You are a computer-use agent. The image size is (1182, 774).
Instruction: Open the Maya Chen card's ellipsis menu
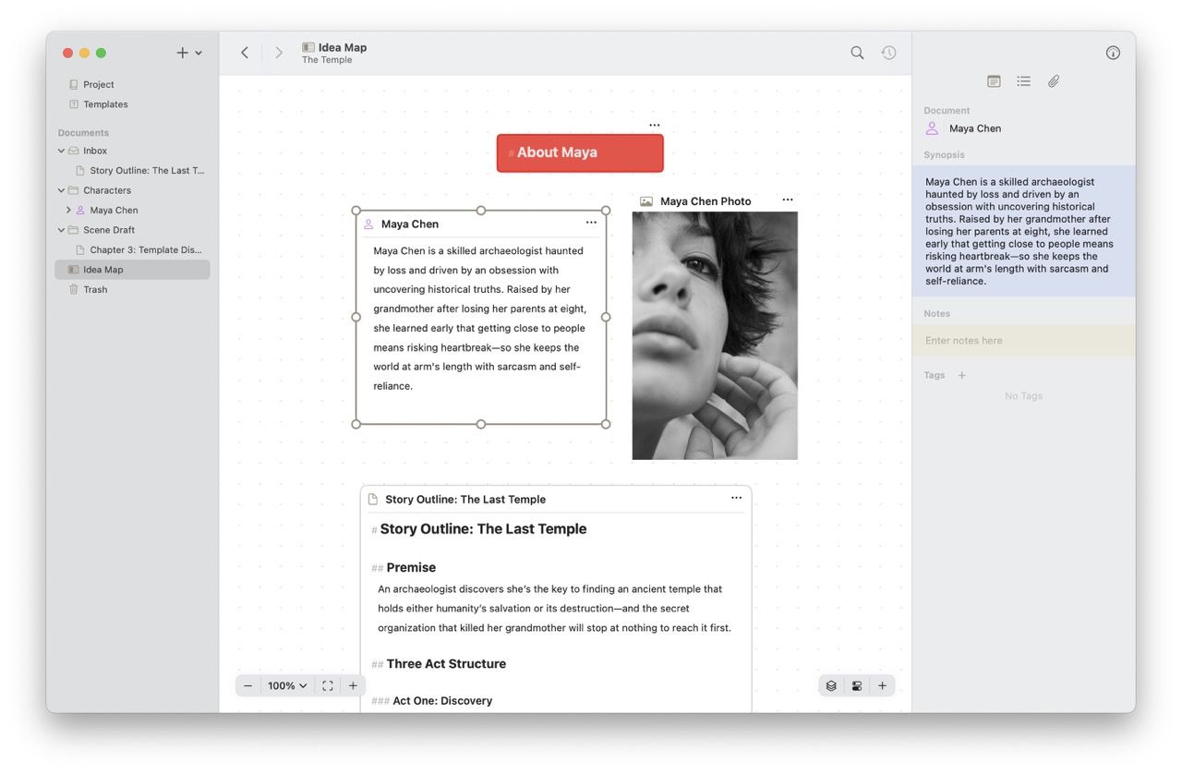591,223
